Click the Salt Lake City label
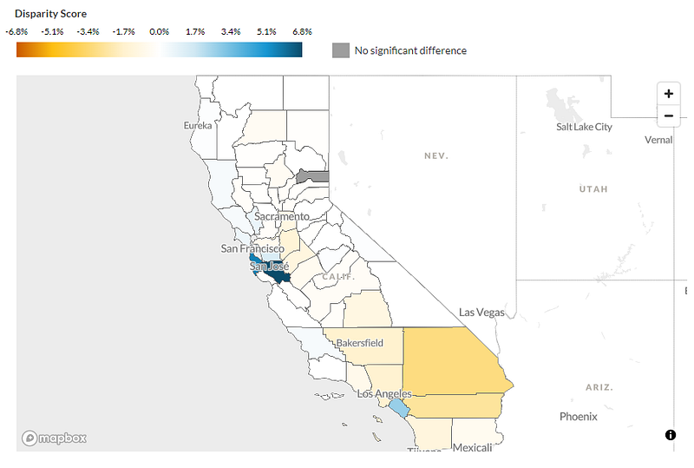 coord(584,127)
